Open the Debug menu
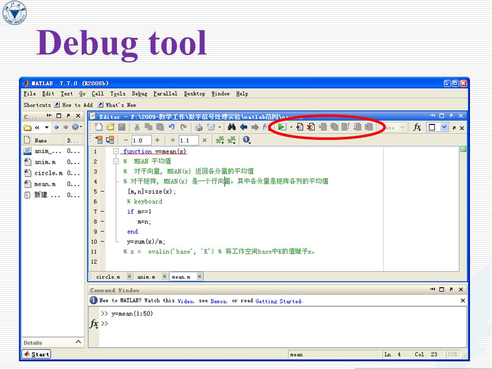The image size is (492, 369). 139,93
